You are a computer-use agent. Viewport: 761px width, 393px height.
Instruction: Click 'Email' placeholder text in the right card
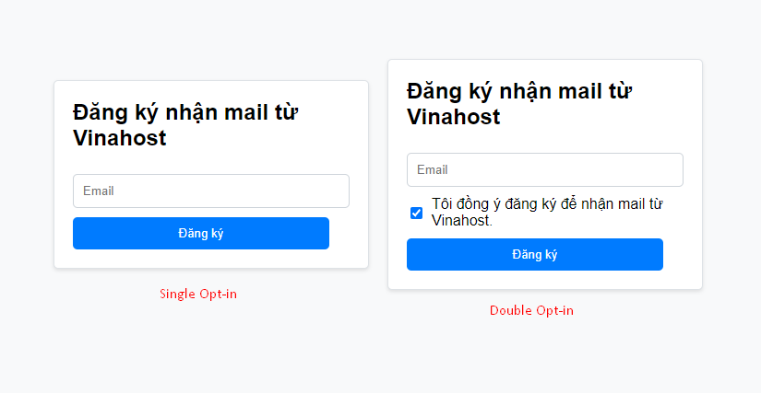click(433, 170)
